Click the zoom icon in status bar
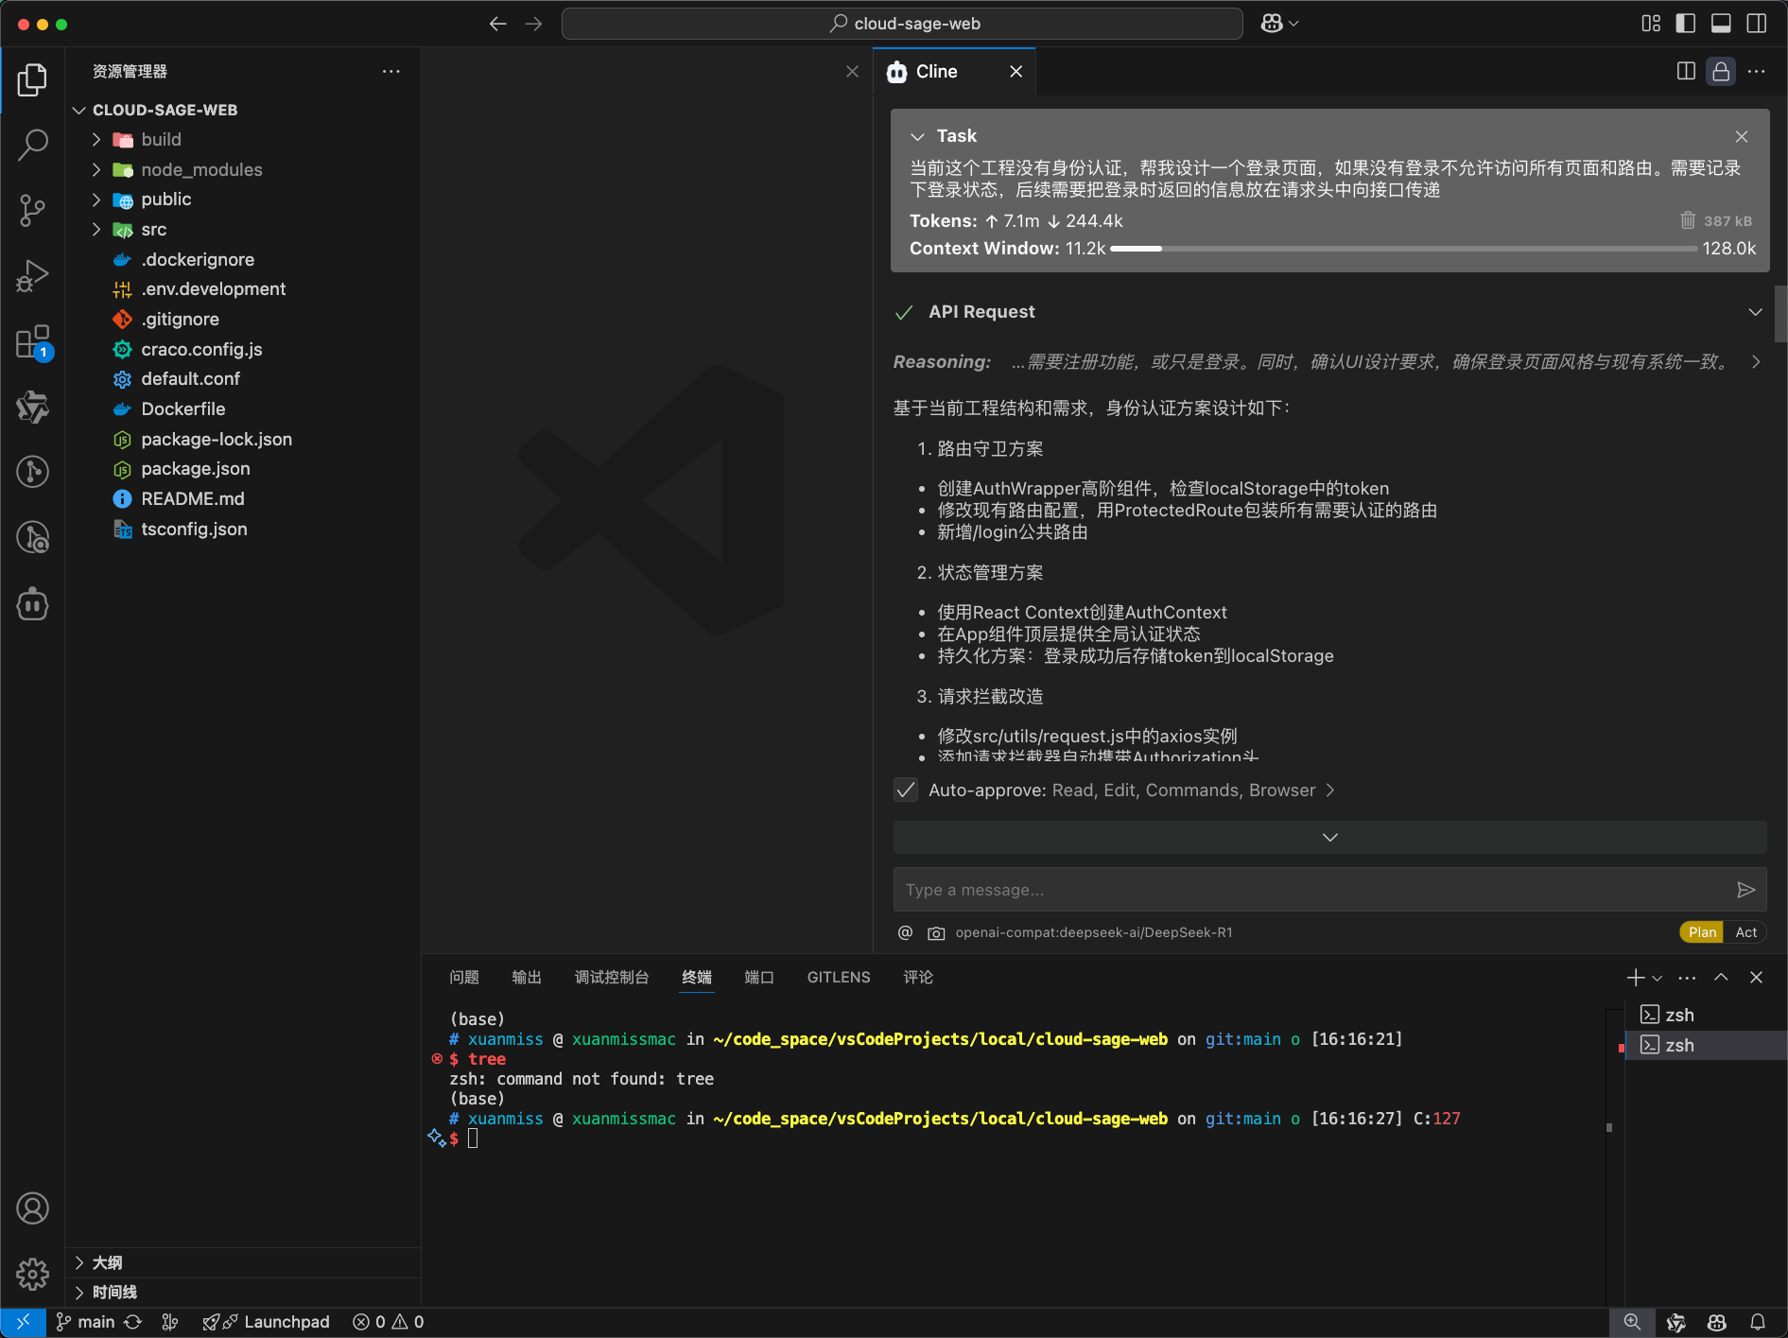1788x1338 pixels. (x=1632, y=1322)
